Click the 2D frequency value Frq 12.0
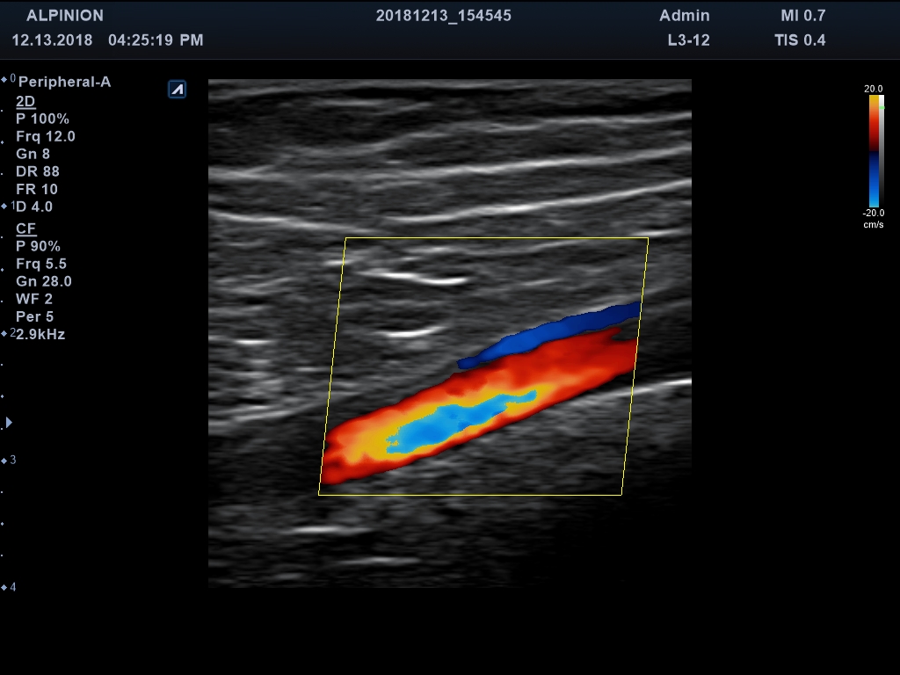The width and height of the screenshot is (900, 675). click(46, 136)
